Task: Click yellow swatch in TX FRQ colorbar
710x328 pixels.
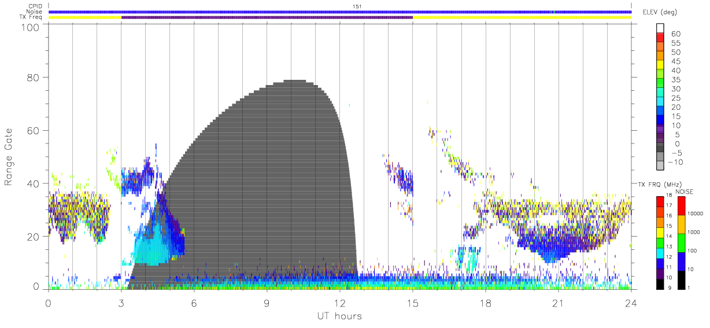Action: pos(660,232)
